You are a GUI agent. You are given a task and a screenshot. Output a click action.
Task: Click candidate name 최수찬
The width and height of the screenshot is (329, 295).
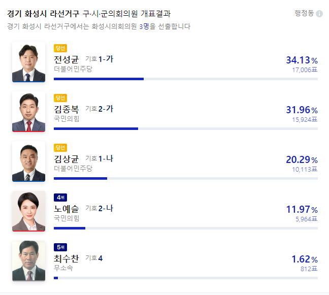[66, 258]
